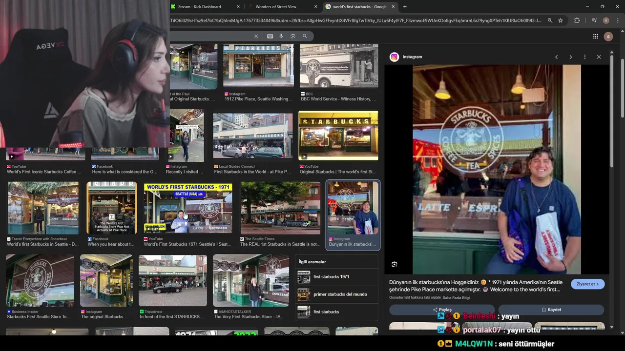Open the on-screen keyboard input tool
Screen dimensions: 625x351
(x=270, y=36)
